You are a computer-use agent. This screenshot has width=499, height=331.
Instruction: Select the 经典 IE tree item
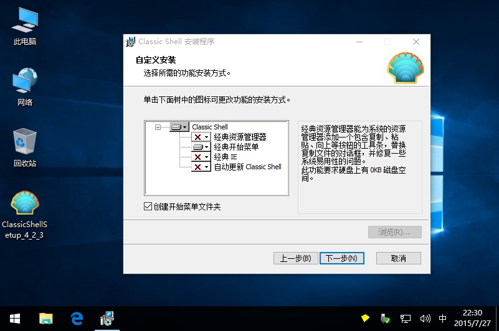pyautogui.click(x=226, y=157)
